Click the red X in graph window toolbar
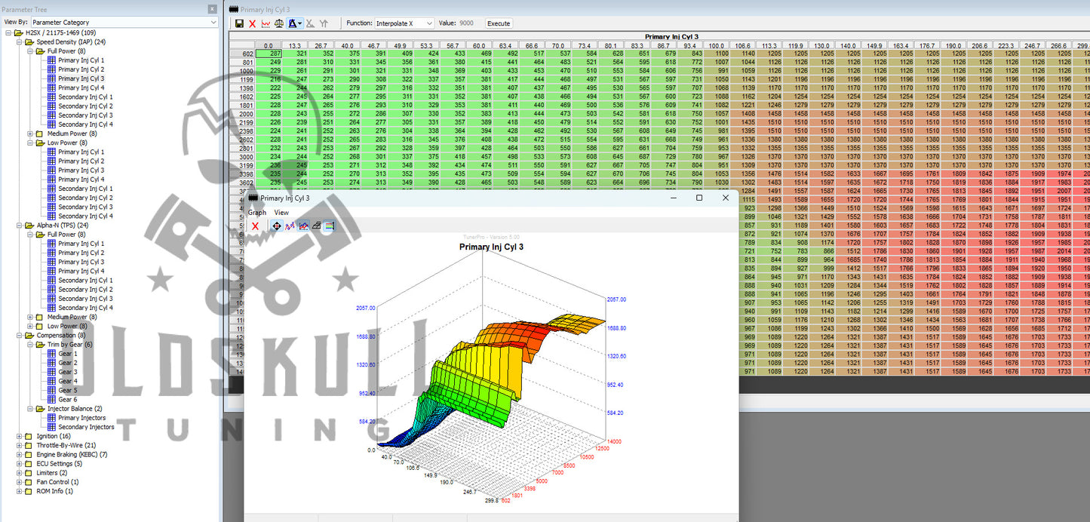This screenshot has height=522, width=1090. 255,226
